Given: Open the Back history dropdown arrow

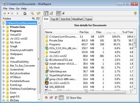Looking at the screenshot, I should [x=8, y=13].
